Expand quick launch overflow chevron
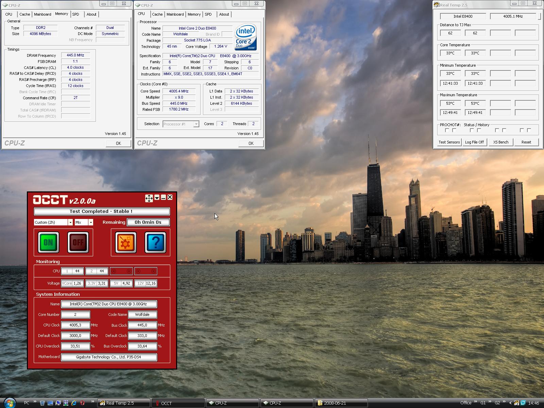Image resolution: width=544 pixels, height=408 pixels. tap(92, 402)
